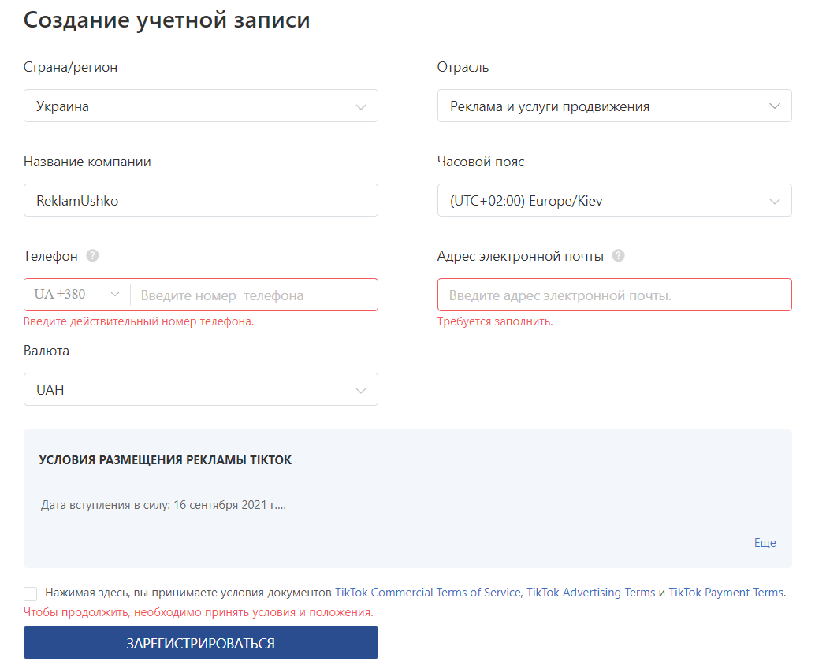The width and height of the screenshot is (826, 665).
Task: Click the help icon beside Адрес электронной почты
Action: (619, 256)
